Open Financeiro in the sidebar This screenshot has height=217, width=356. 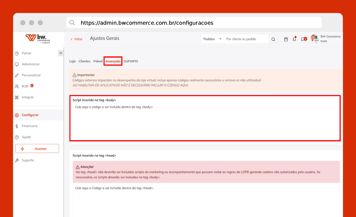pyautogui.click(x=29, y=126)
